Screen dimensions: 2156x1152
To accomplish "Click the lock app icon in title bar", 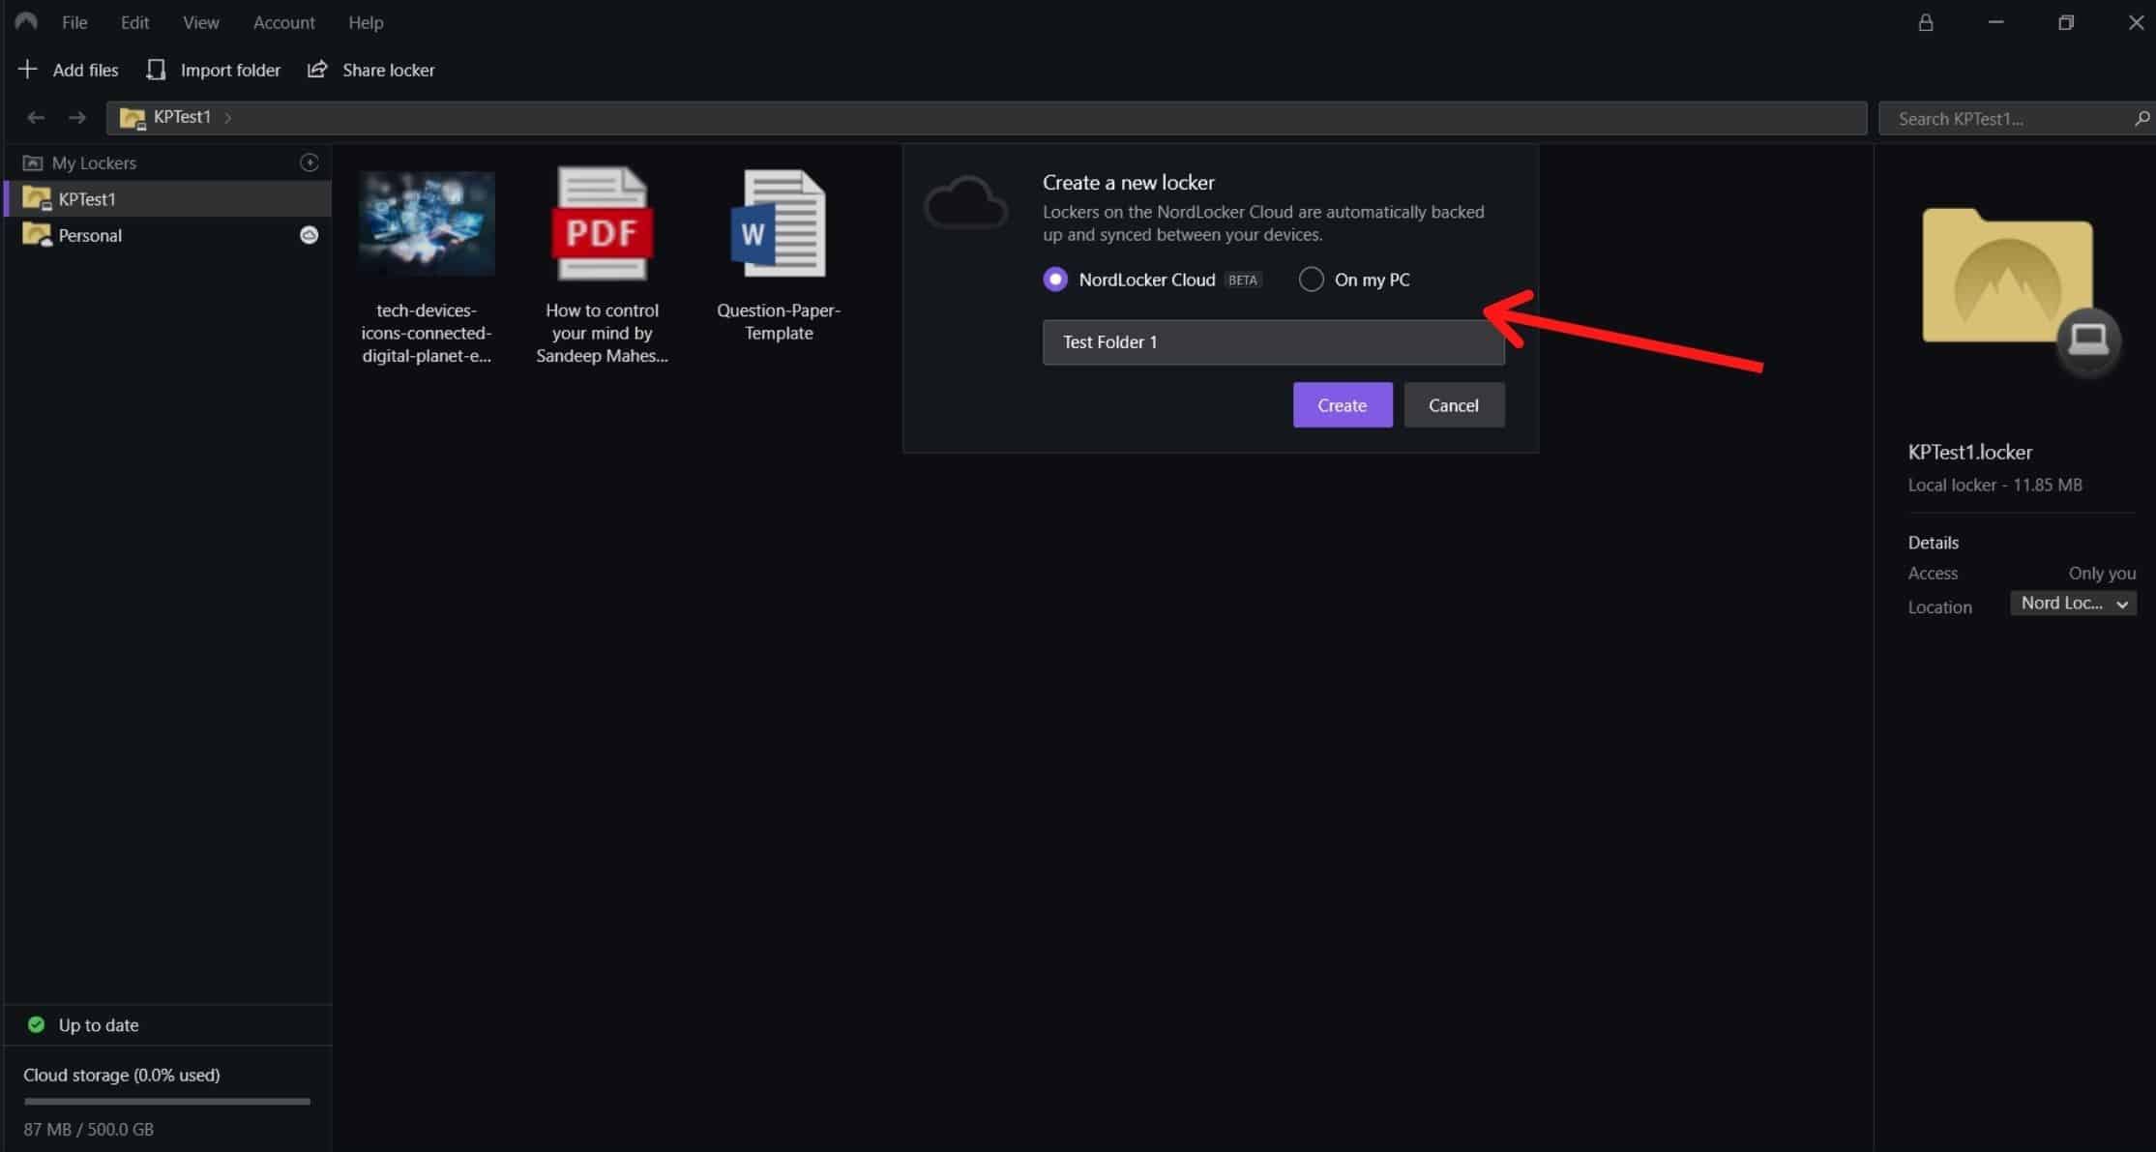I will point(1925,23).
